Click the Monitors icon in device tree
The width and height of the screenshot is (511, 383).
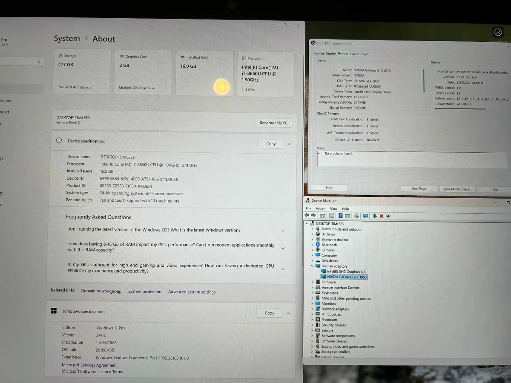pos(318,303)
